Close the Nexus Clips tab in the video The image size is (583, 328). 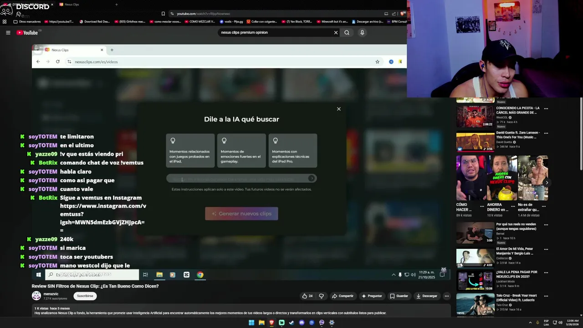pos(102,50)
